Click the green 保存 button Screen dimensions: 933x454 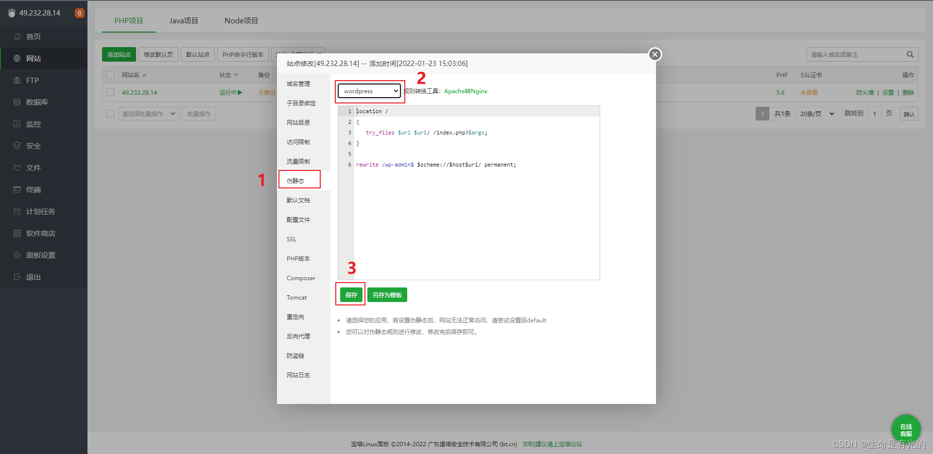tap(351, 295)
